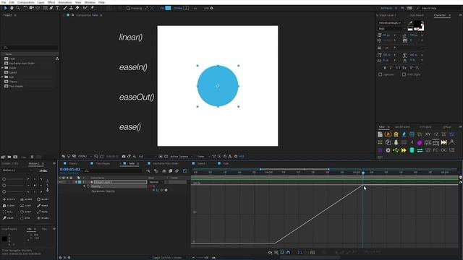Viewport: 463px width, 260px height.
Task: Click the SPIN button in Motion panel
Action: pyautogui.click(x=26, y=218)
